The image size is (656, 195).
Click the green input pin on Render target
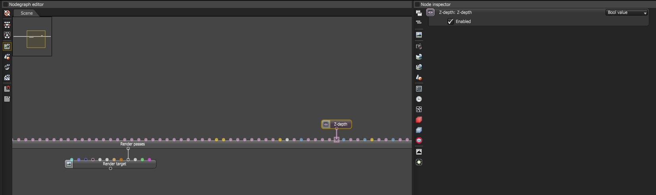pos(142,160)
